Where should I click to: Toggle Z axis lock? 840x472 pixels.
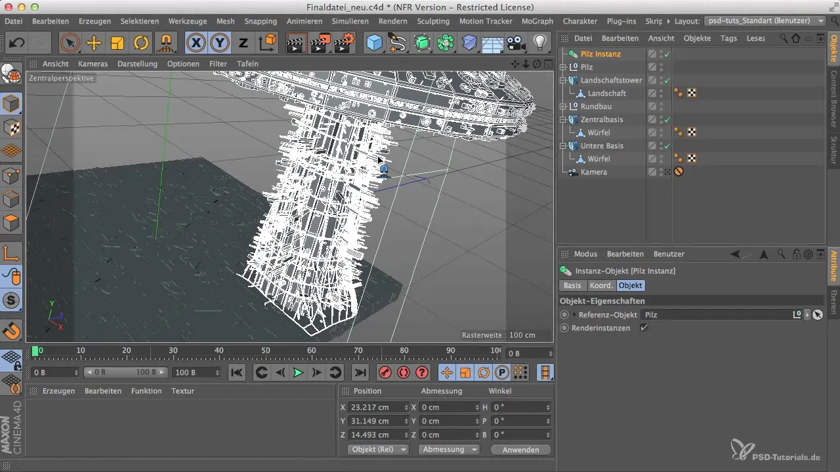(243, 44)
